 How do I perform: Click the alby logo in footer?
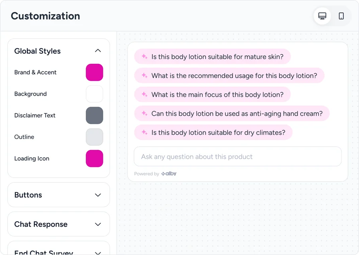169,174
